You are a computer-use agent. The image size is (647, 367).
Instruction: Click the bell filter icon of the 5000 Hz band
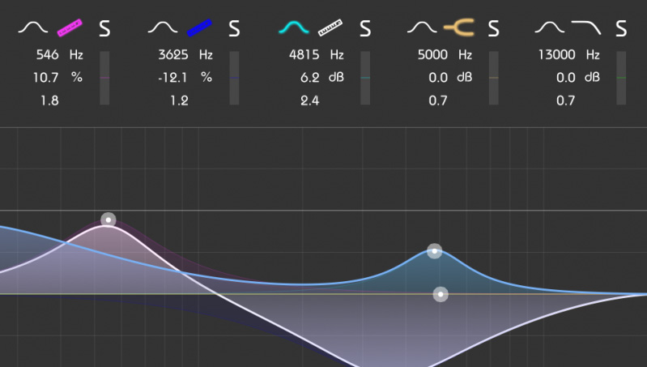tap(422, 28)
